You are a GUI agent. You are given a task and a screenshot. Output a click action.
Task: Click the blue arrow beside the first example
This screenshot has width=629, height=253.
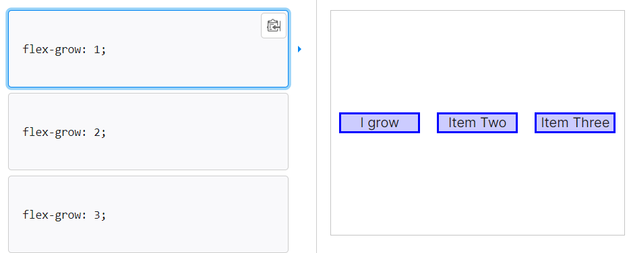click(x=299, y=49)
